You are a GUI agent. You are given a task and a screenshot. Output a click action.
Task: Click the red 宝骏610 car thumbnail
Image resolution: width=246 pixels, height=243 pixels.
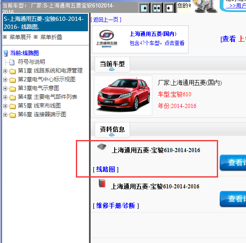[123, 95]
